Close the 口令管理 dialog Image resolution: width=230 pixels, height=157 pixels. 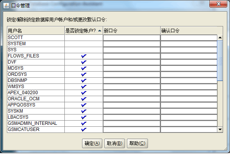pyautogui.click(x=218, y=4)
